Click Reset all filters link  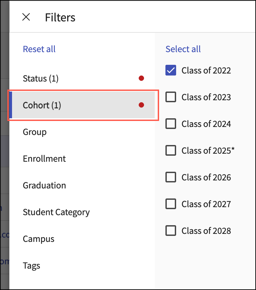click(39, 49)
